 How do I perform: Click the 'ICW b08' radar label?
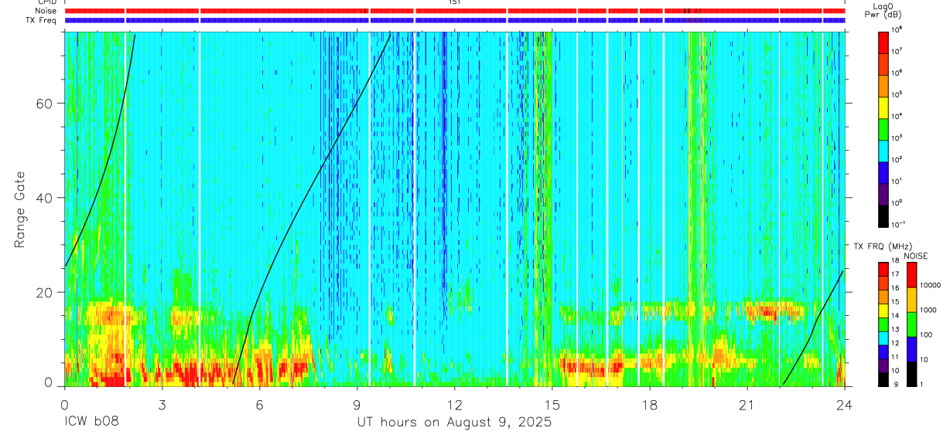pos(91,423)
